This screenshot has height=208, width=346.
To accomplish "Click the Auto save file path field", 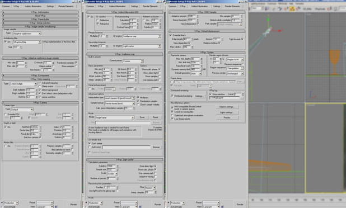I will [126, 147].
